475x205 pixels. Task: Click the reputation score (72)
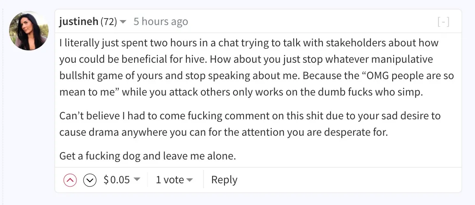click(109, 22)
